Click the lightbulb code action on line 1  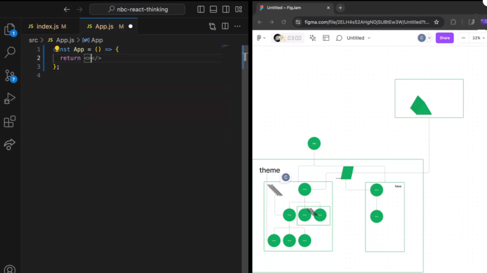point(57,48)
